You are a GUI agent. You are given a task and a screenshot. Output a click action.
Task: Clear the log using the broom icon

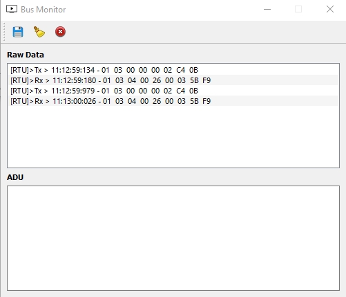tap(39, 32)
